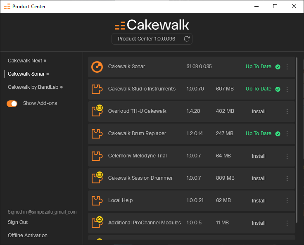Click puzzle icon for Cakewalk Drum Replacer
Viewport: 304px width, 245px height.
coord(97,133)
